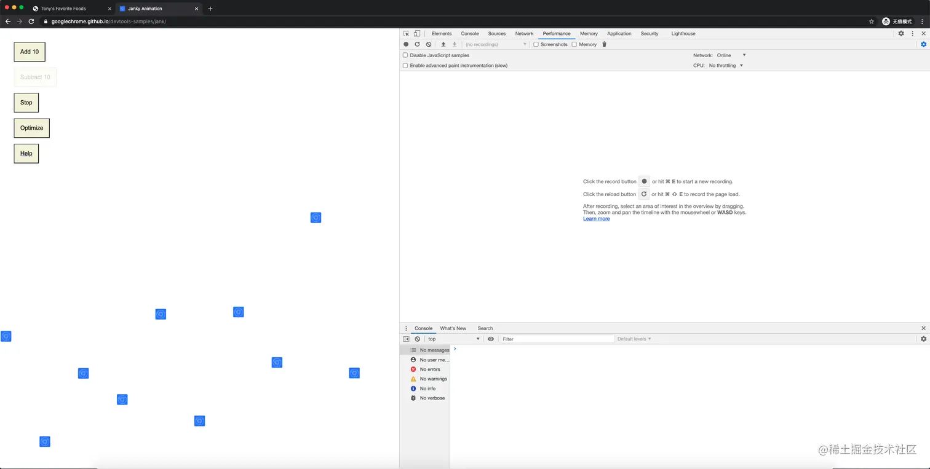Open the CPU throttling dropdown

pyautogui.click(x=726, y=65)
